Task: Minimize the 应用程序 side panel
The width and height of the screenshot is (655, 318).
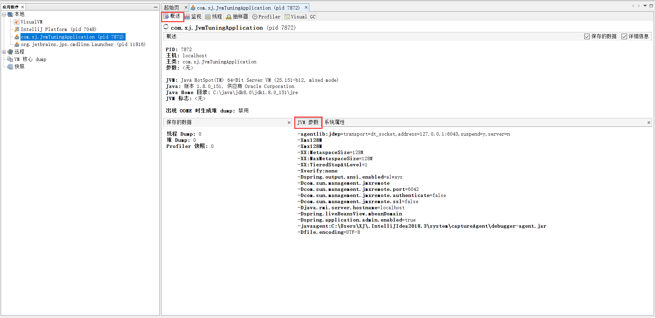Action: coord(156,7)
